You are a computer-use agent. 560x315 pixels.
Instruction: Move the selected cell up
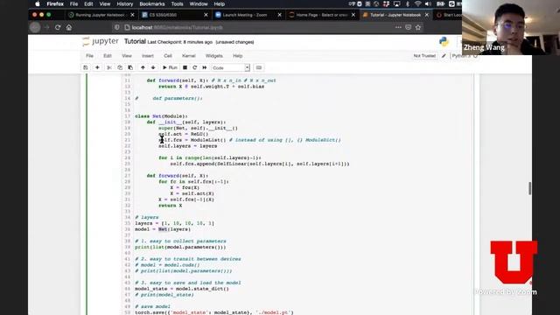point(143,67)
